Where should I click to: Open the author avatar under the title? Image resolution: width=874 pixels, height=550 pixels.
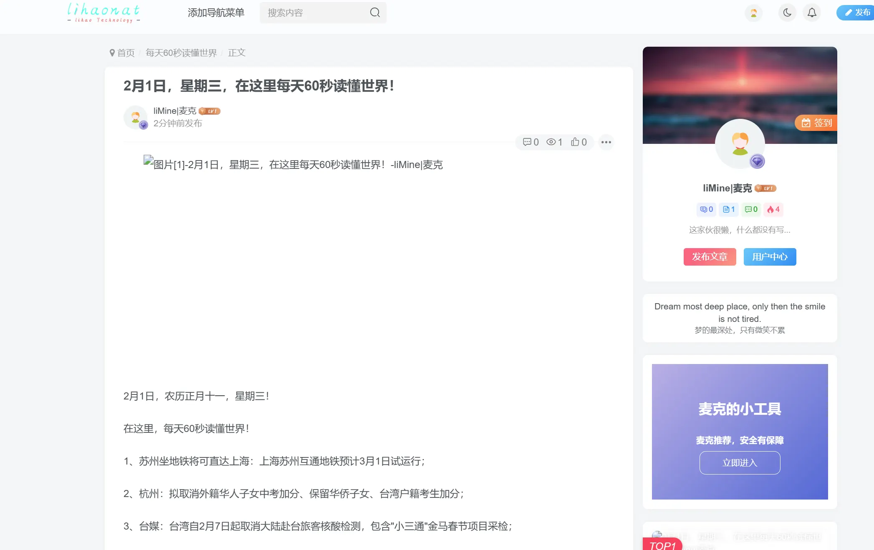click(x=136, y=117)
